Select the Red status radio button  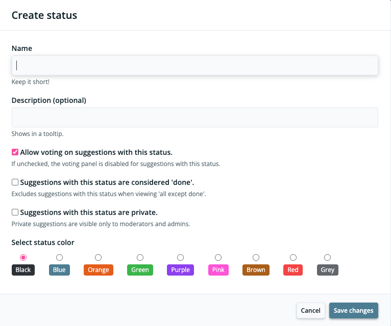[x=293, y=258]
